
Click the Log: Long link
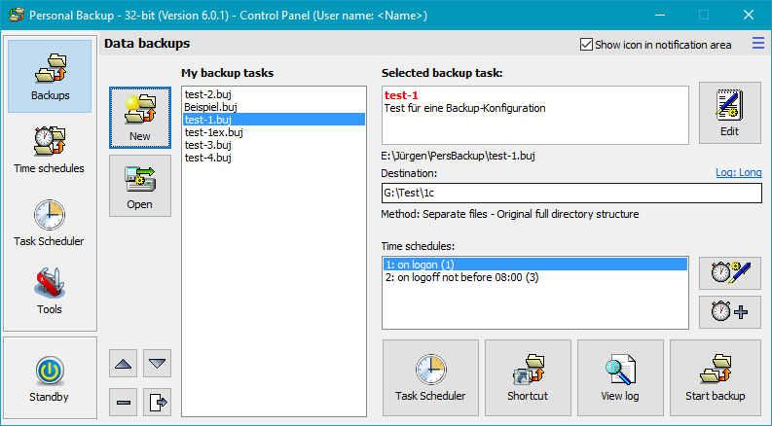[x=738, y=172]
